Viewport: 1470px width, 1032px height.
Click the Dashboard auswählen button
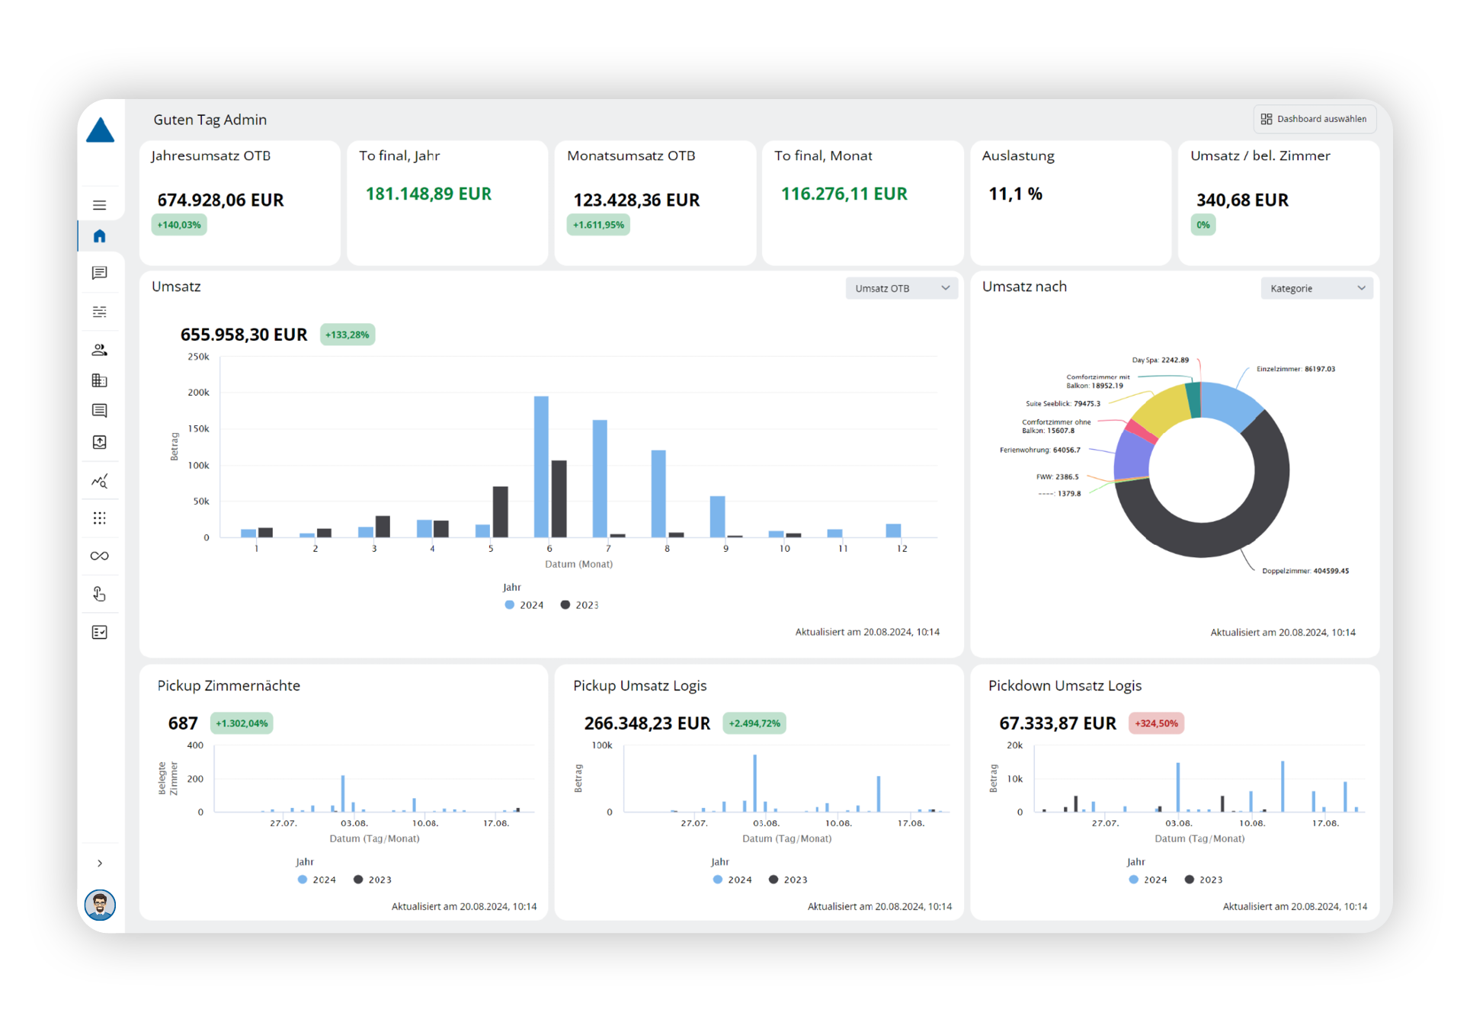pyautogui.click(x=1313, y=119)
